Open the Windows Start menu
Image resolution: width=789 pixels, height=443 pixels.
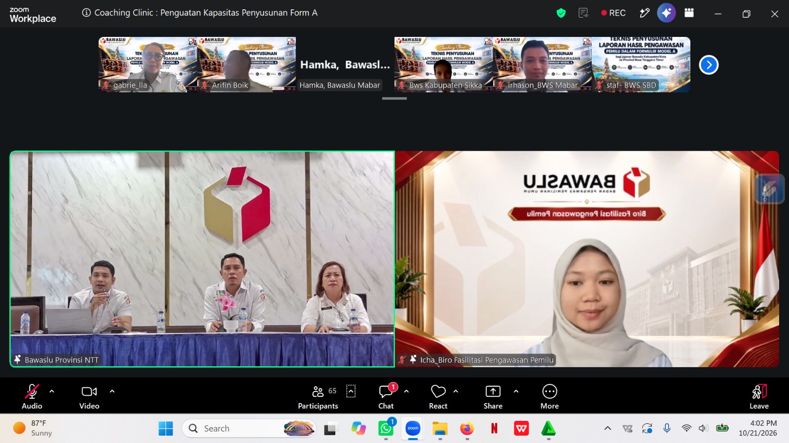pos(166,429)
